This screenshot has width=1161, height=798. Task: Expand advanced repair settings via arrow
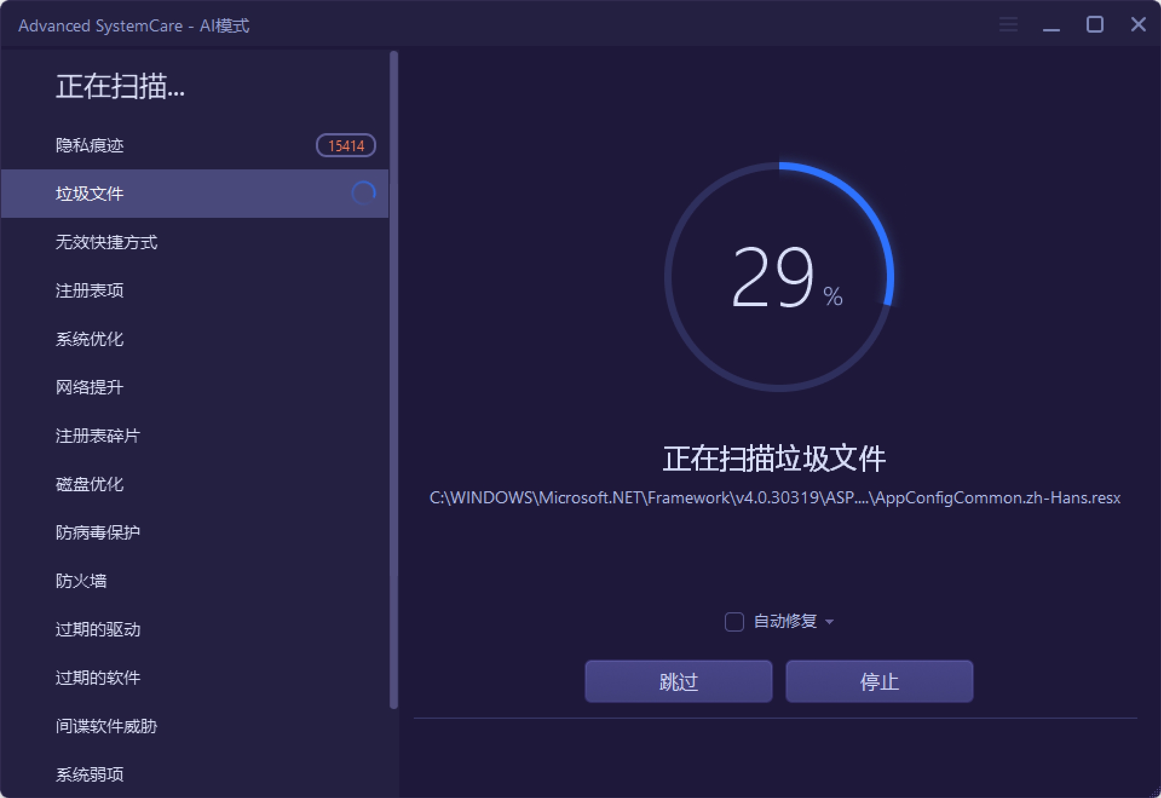pos(829,622)
